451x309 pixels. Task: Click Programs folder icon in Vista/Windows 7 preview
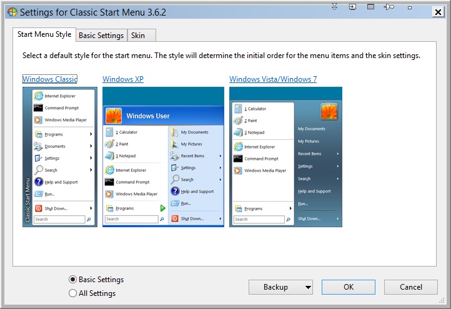pyautogui.click(x=239, y=208)
